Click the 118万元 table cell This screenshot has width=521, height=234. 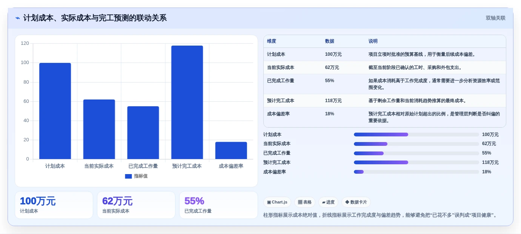pyautogui.click(x=334, y=101)
